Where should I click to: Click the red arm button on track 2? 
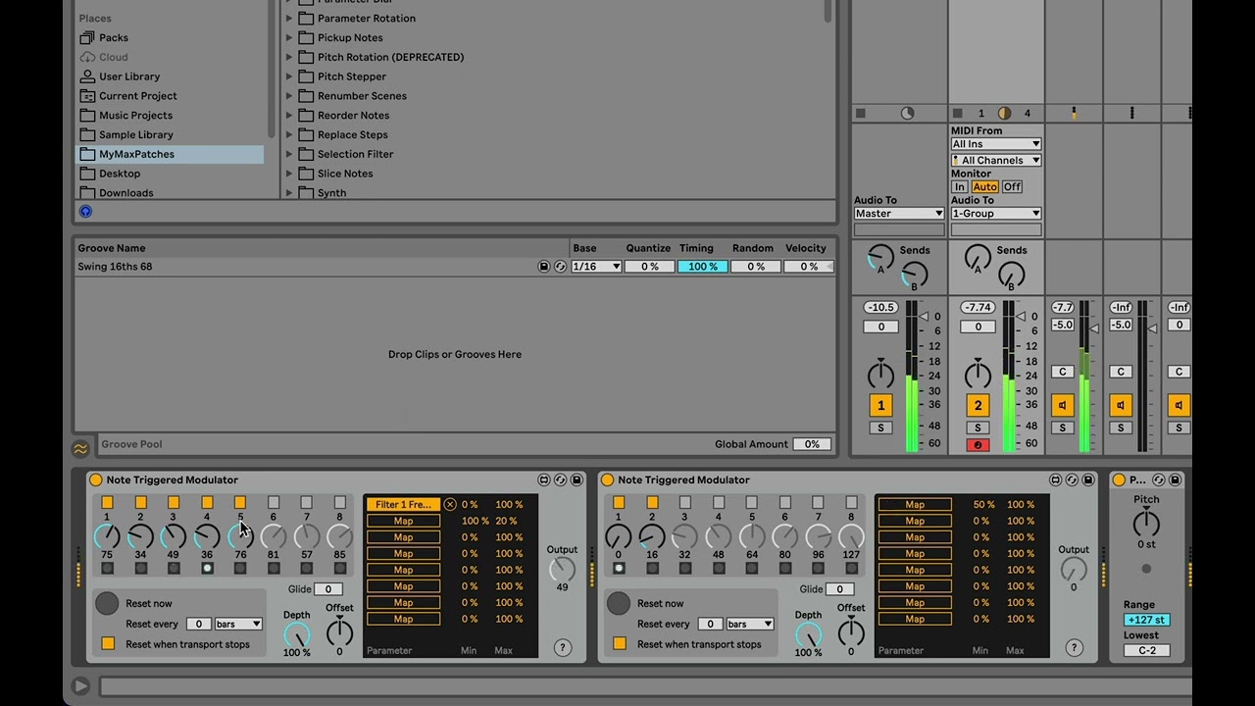pos(978,445)
